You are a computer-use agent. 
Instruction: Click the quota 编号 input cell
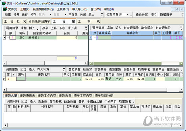21,79
